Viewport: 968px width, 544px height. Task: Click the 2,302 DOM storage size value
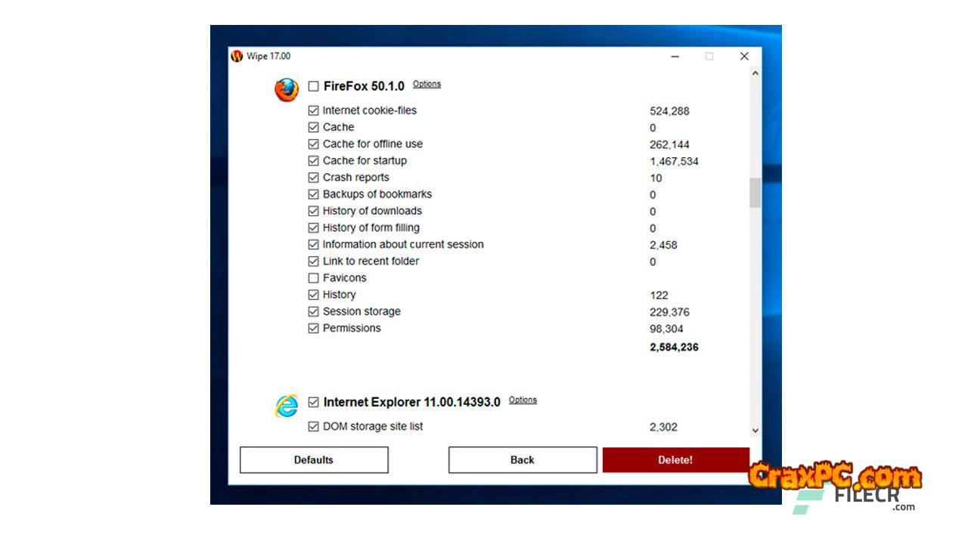(x=663, y=427)
